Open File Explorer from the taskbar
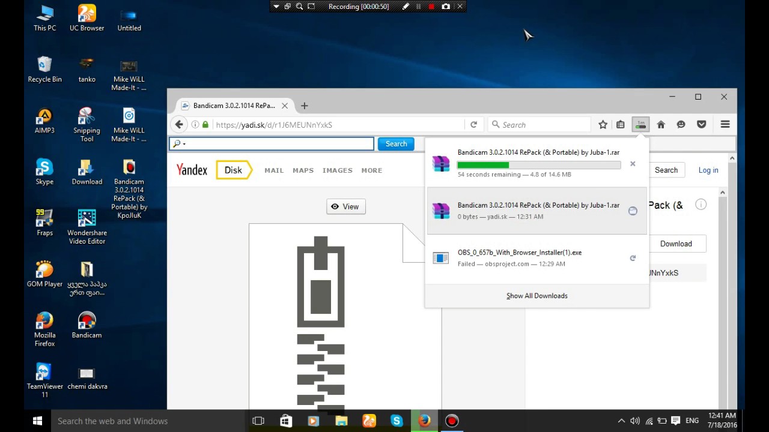This screenshot has width=769, height=432. point(341,421)
